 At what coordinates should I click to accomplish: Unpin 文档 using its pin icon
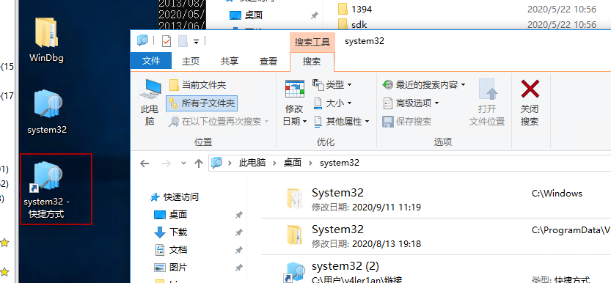coord(239,250)
